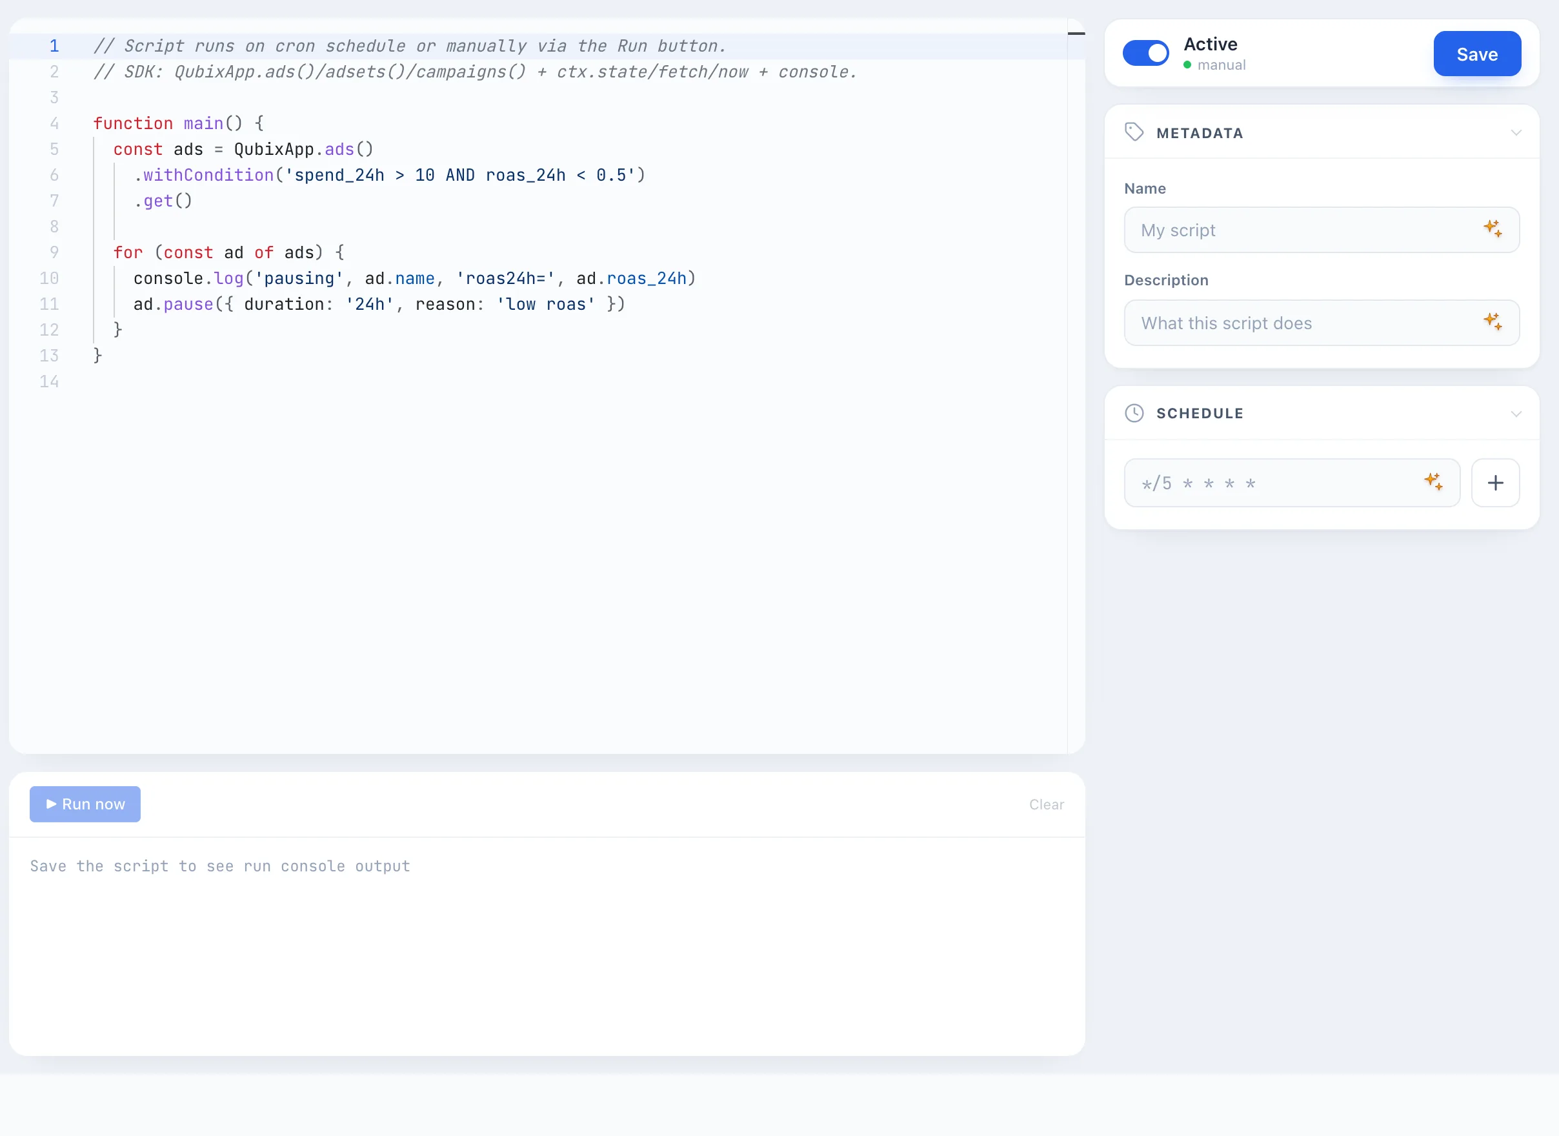Screen dimensions: 1559x1136
Task: Clear the console output
Action: 1046,804
